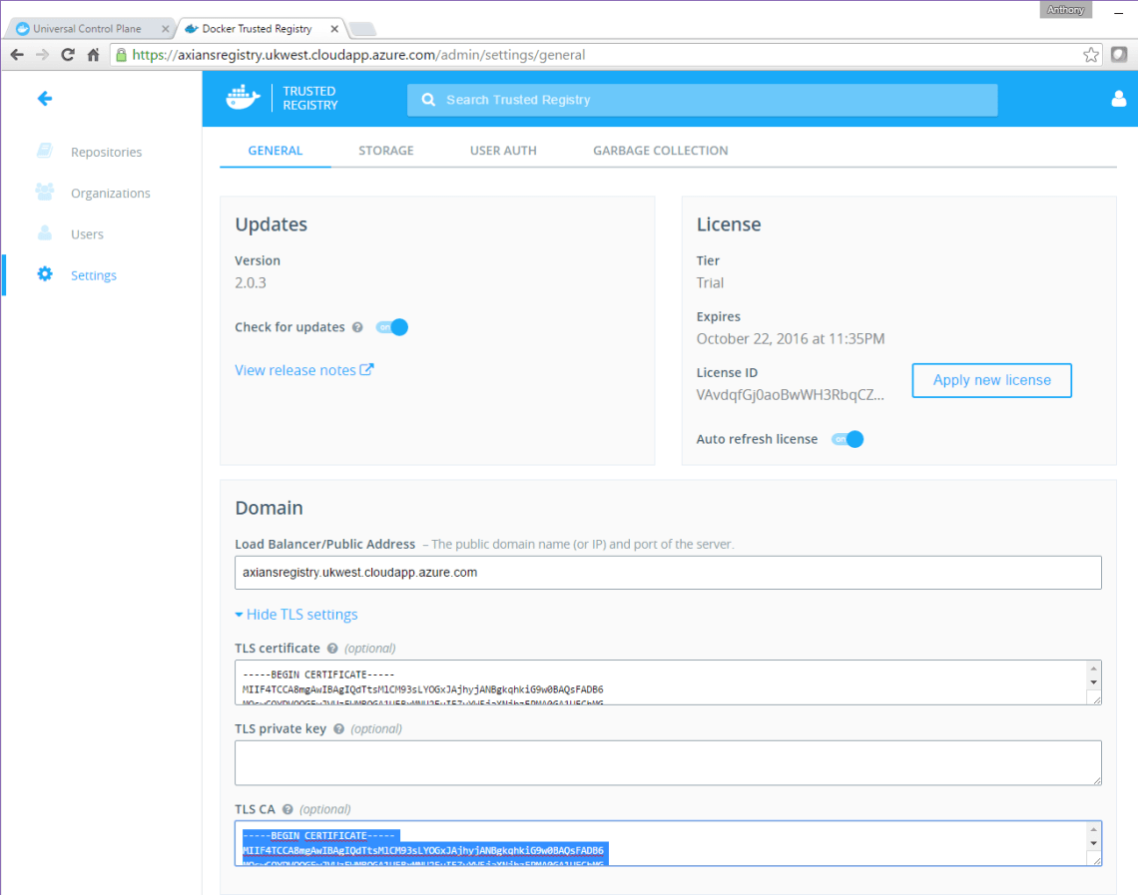
Task: Turn off Auto refresh license toggle
Action: [848, 439]
